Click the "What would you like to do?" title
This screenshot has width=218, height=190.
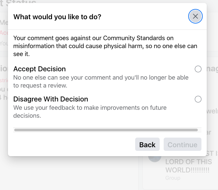[x=57, y=17]
